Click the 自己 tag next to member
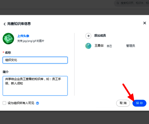149x124 pixels. click(x=109, y=46)
